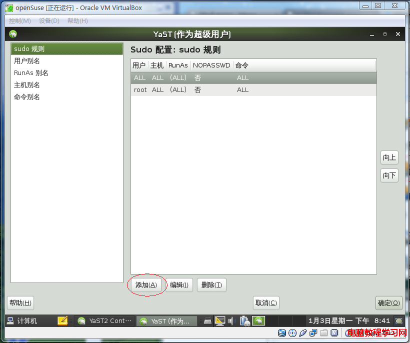Click the battery/power tray icon
Screen dimensions: 410x343
click(245, 321)
